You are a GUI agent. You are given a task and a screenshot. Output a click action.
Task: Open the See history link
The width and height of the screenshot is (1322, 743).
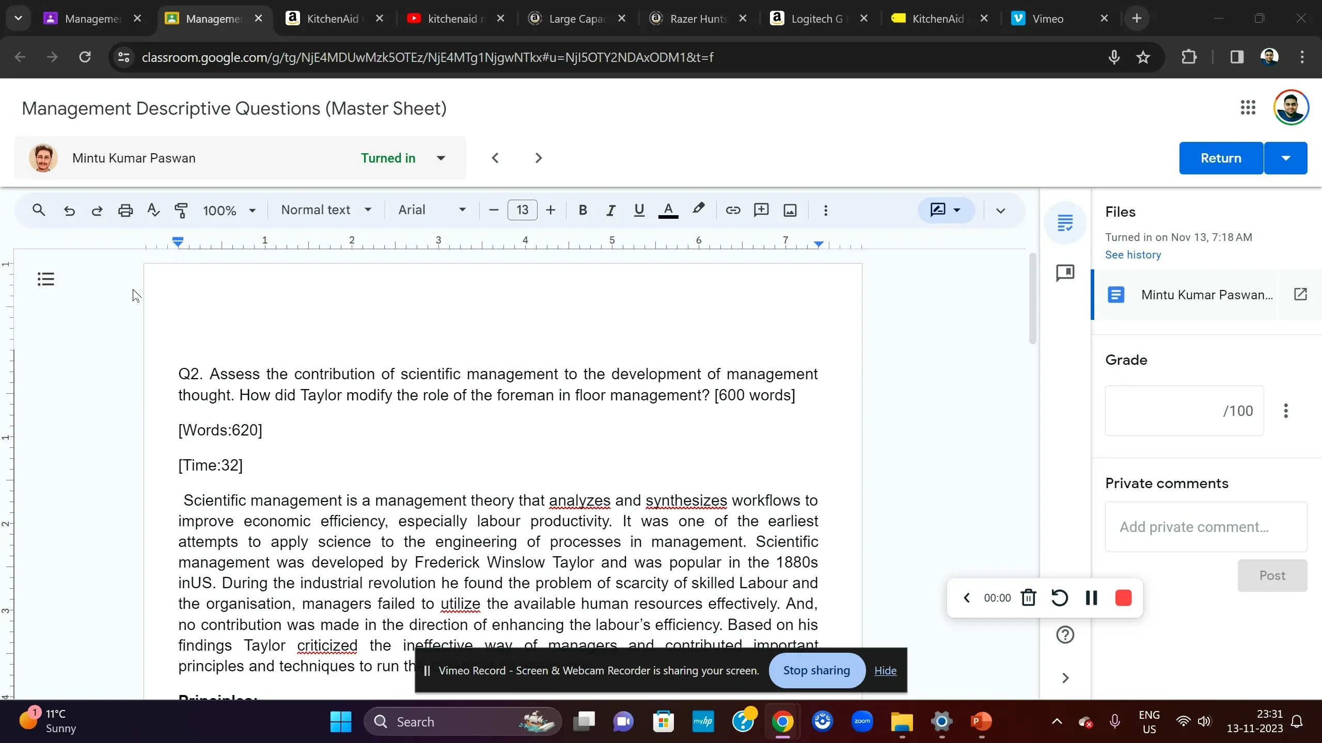(x=1132, y=255)
